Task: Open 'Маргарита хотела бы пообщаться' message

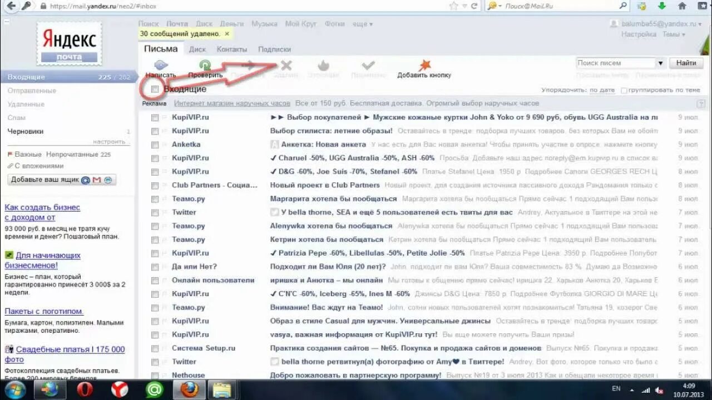Action: coord(334,199)
